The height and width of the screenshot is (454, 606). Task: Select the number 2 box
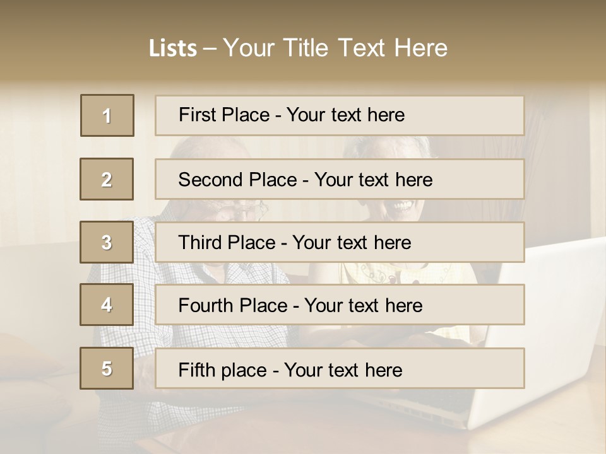pos(107,180)
